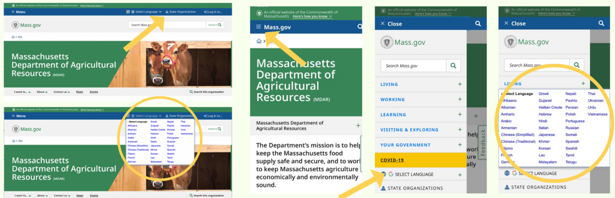
Task: Click Mass.gov seal logo in top desktop screenshot
Action: [x=15, y=25]
